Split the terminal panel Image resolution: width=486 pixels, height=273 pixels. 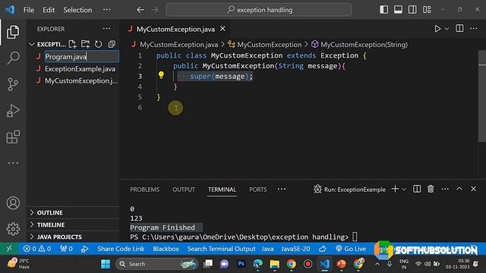click(x=417, y=189)
